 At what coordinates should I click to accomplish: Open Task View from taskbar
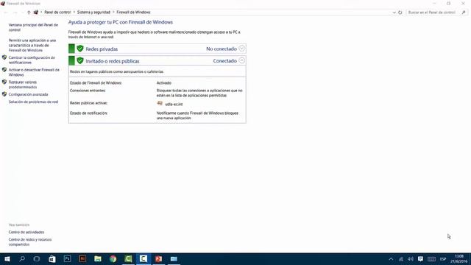pyautogui.click(x=37, y=258)
